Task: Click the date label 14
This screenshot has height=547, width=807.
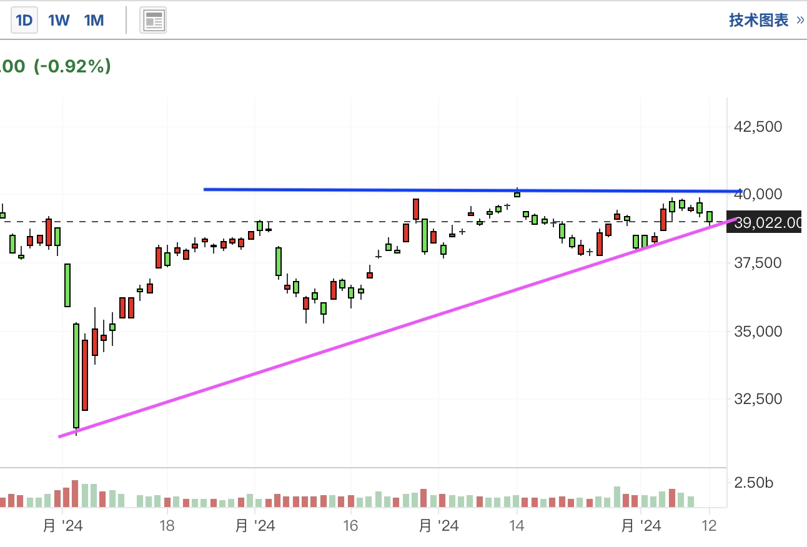Action: click(x=517, y=526)
